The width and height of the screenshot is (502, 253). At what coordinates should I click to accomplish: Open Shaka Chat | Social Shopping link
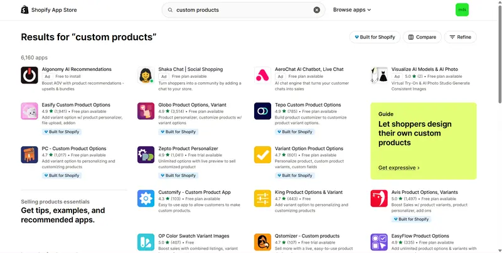[x=191, y=69]
